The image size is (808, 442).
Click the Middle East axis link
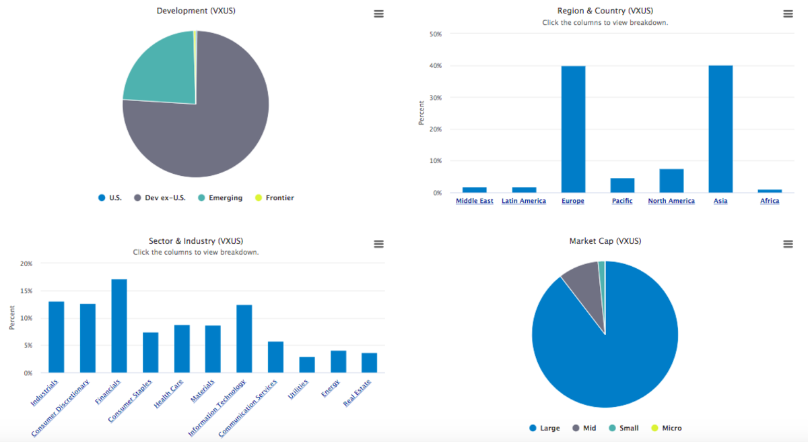click(x=475, y=201)
